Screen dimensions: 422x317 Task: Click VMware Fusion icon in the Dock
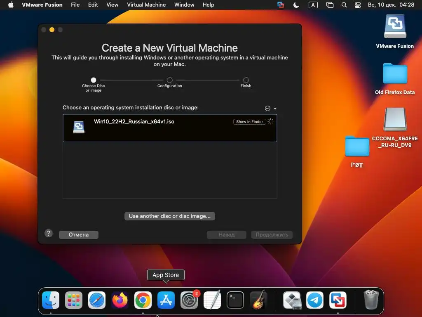338,300
